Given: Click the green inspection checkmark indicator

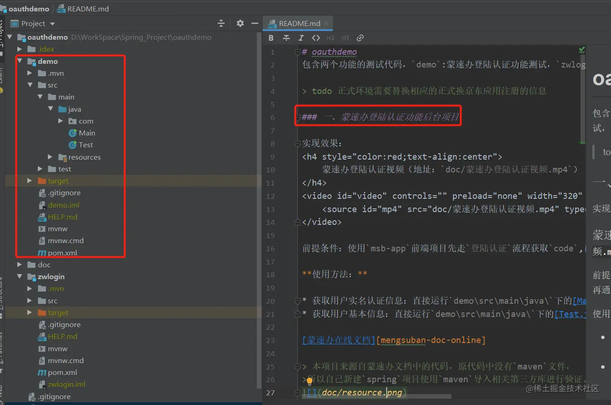Looking at the screenshot, I should [x=581, y=50].
